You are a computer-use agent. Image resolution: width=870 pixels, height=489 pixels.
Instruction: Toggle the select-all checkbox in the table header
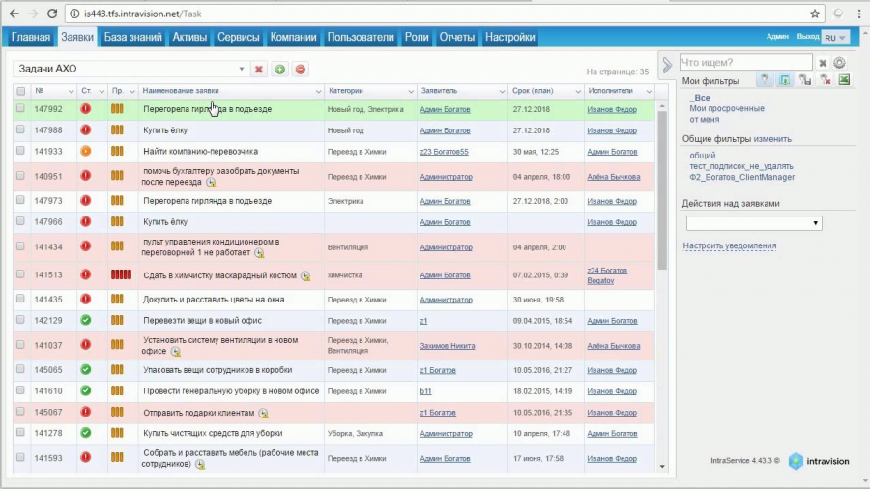click(20, 91)
